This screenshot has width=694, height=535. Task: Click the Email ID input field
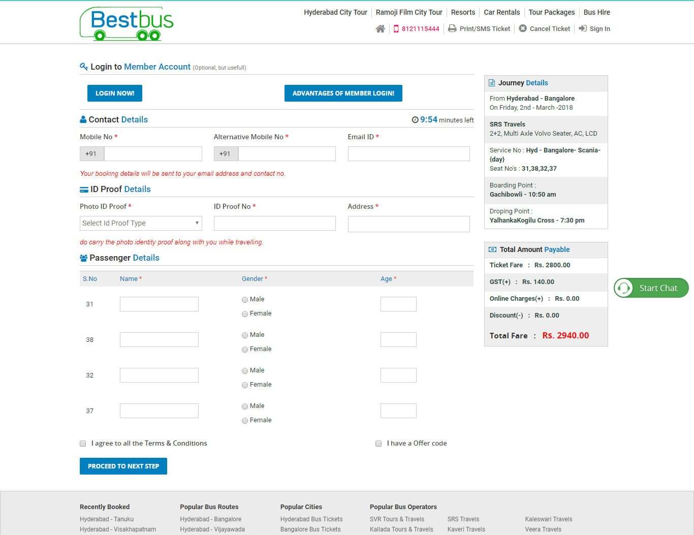coord(408,153)
